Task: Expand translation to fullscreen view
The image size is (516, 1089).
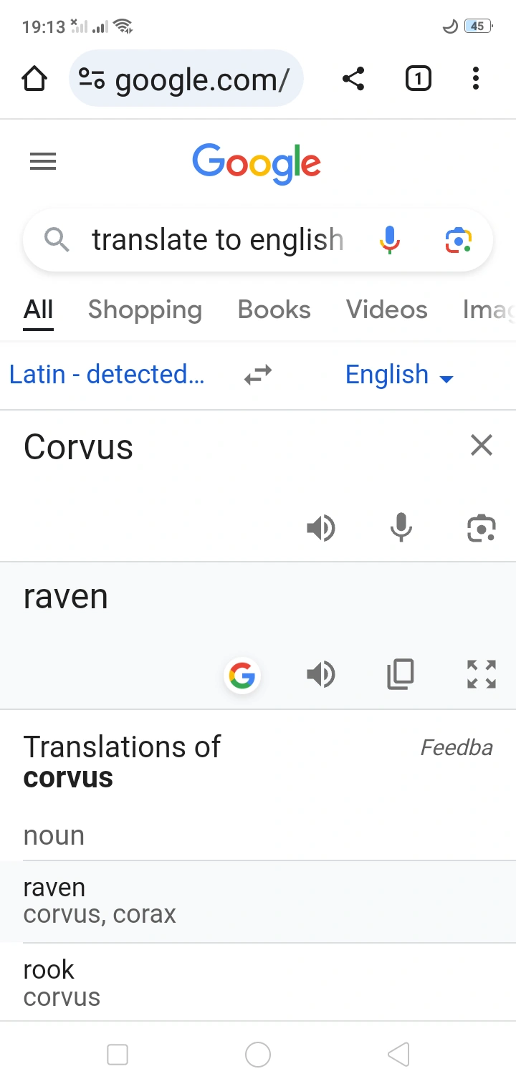Action: pos(481,674)
